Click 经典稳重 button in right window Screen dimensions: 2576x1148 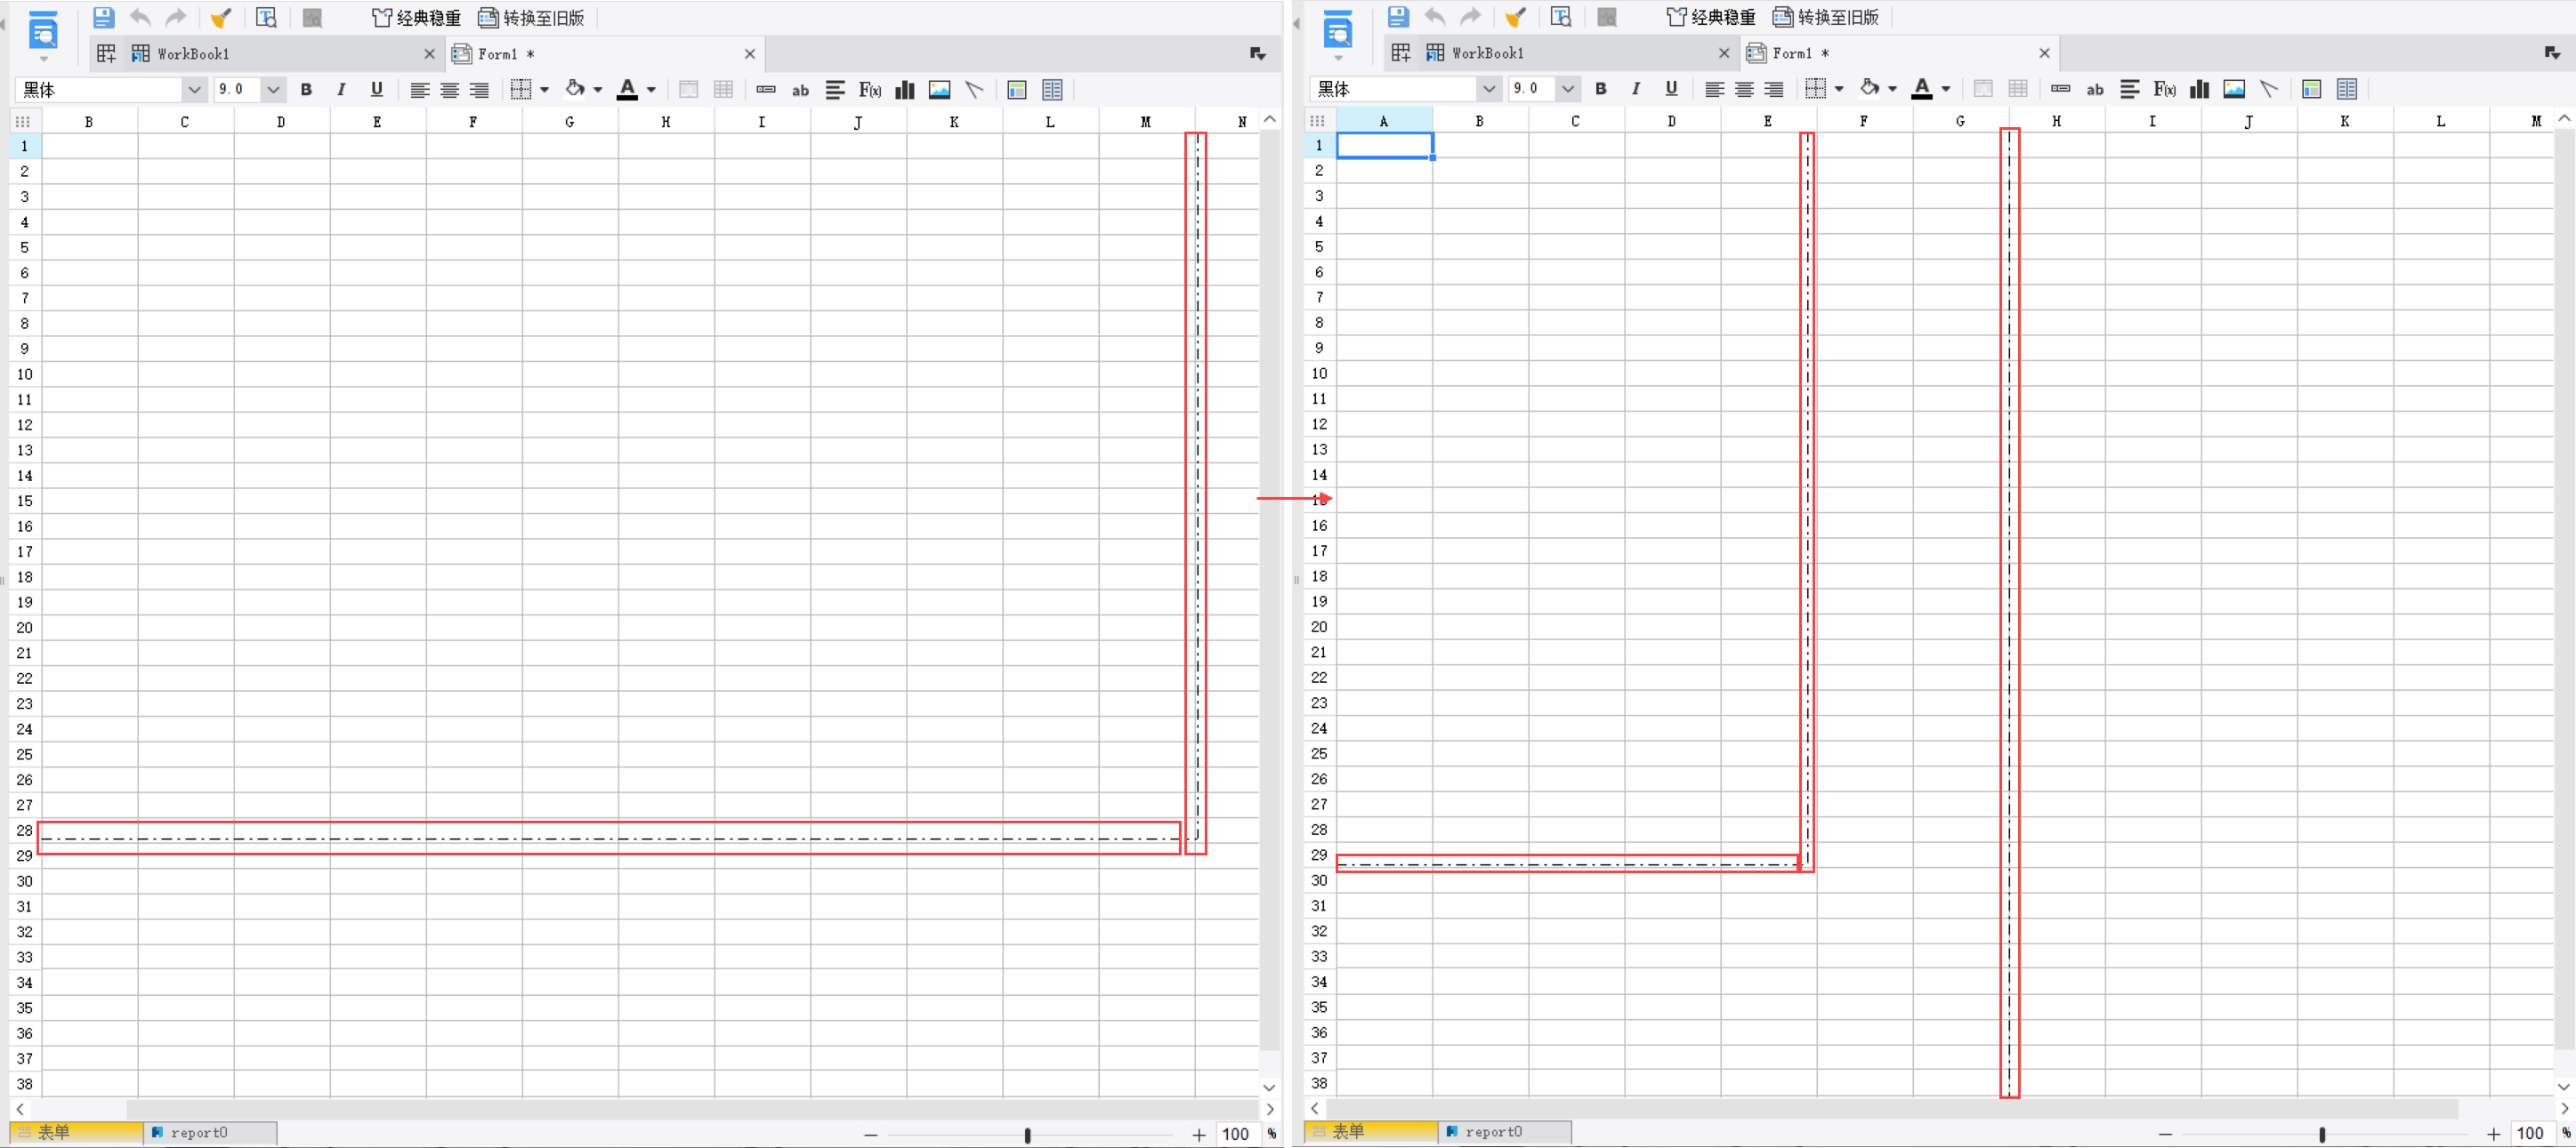click(x=1711, y=16)
